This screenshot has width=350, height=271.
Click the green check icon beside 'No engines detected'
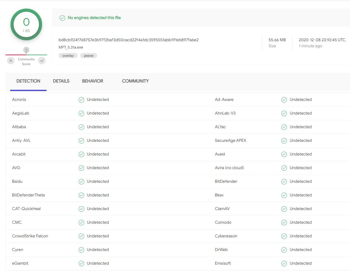[x=62, y=18]
